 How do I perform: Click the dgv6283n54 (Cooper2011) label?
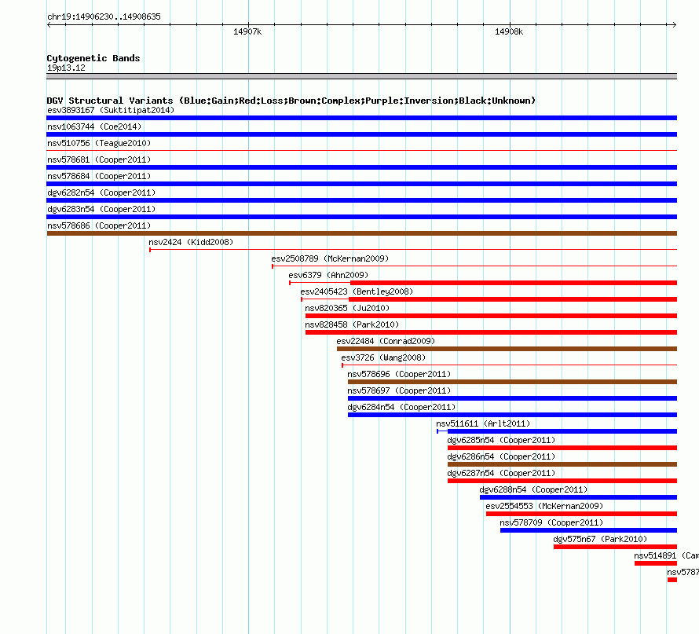101,209
